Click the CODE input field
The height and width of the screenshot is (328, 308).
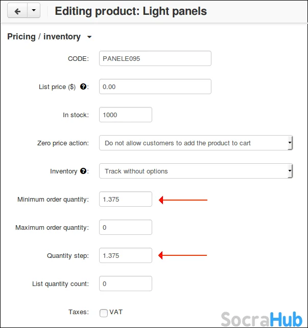(155, 58)
